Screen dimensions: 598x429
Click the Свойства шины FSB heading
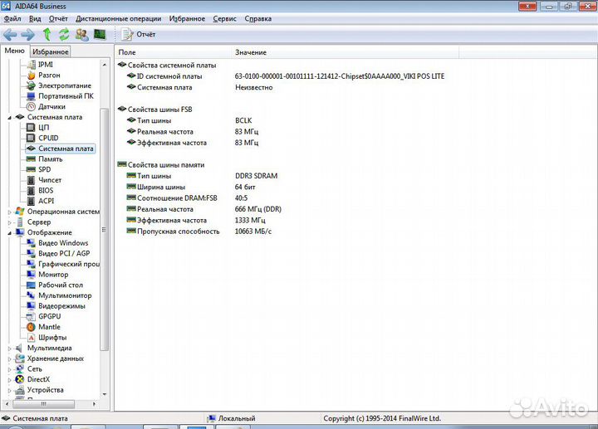[x=159, y=110]
